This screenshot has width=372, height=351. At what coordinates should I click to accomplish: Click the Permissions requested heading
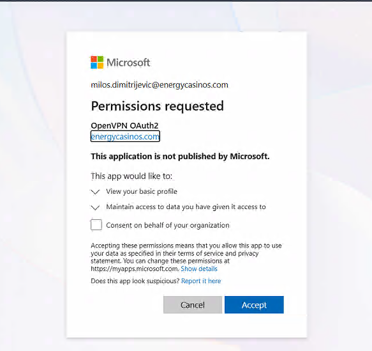[158, 106]
